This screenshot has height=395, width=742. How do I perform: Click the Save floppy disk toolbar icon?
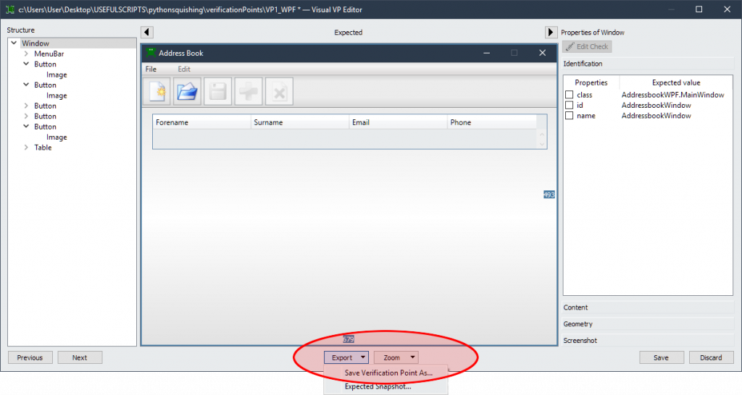218,92
